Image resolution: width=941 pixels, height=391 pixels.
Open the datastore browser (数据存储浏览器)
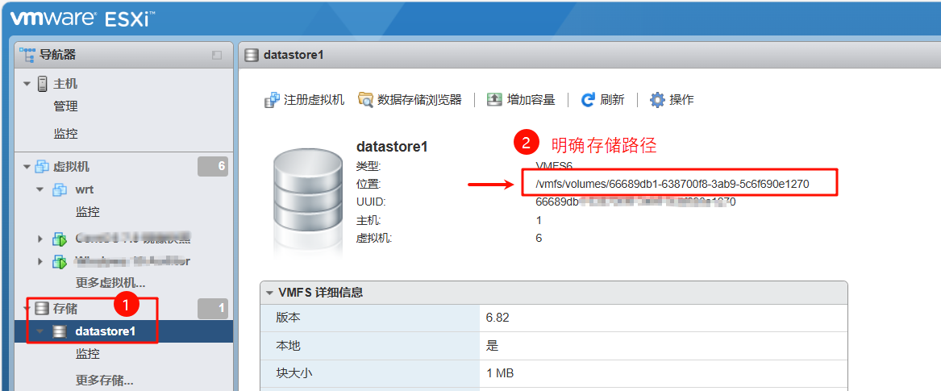(366, 100)
